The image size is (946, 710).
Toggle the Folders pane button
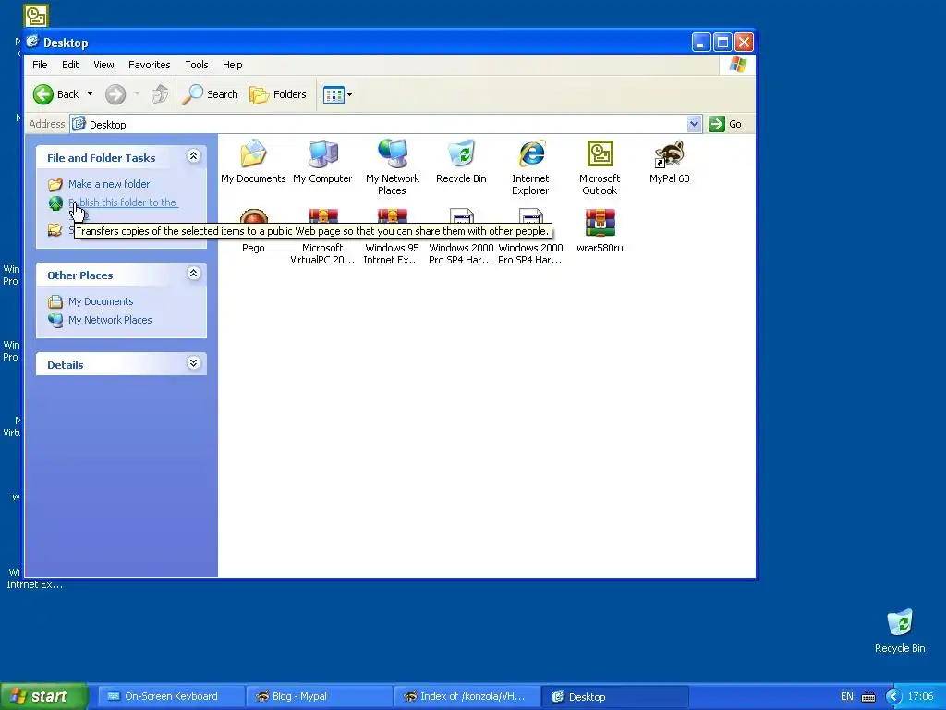pyautogui.click(x=278, y=94)
